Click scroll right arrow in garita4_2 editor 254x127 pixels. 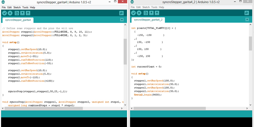click(247, 108)
